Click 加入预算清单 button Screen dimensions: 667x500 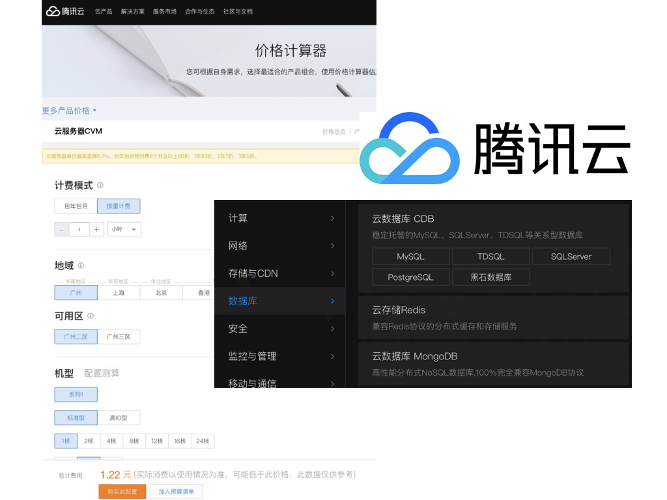(176, 492)
